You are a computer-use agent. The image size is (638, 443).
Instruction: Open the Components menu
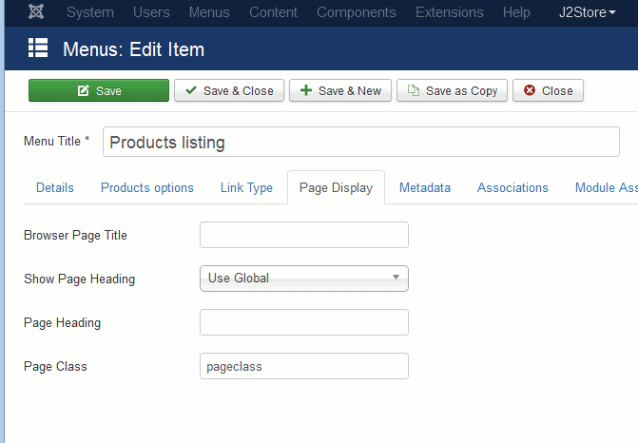point(356,12)
